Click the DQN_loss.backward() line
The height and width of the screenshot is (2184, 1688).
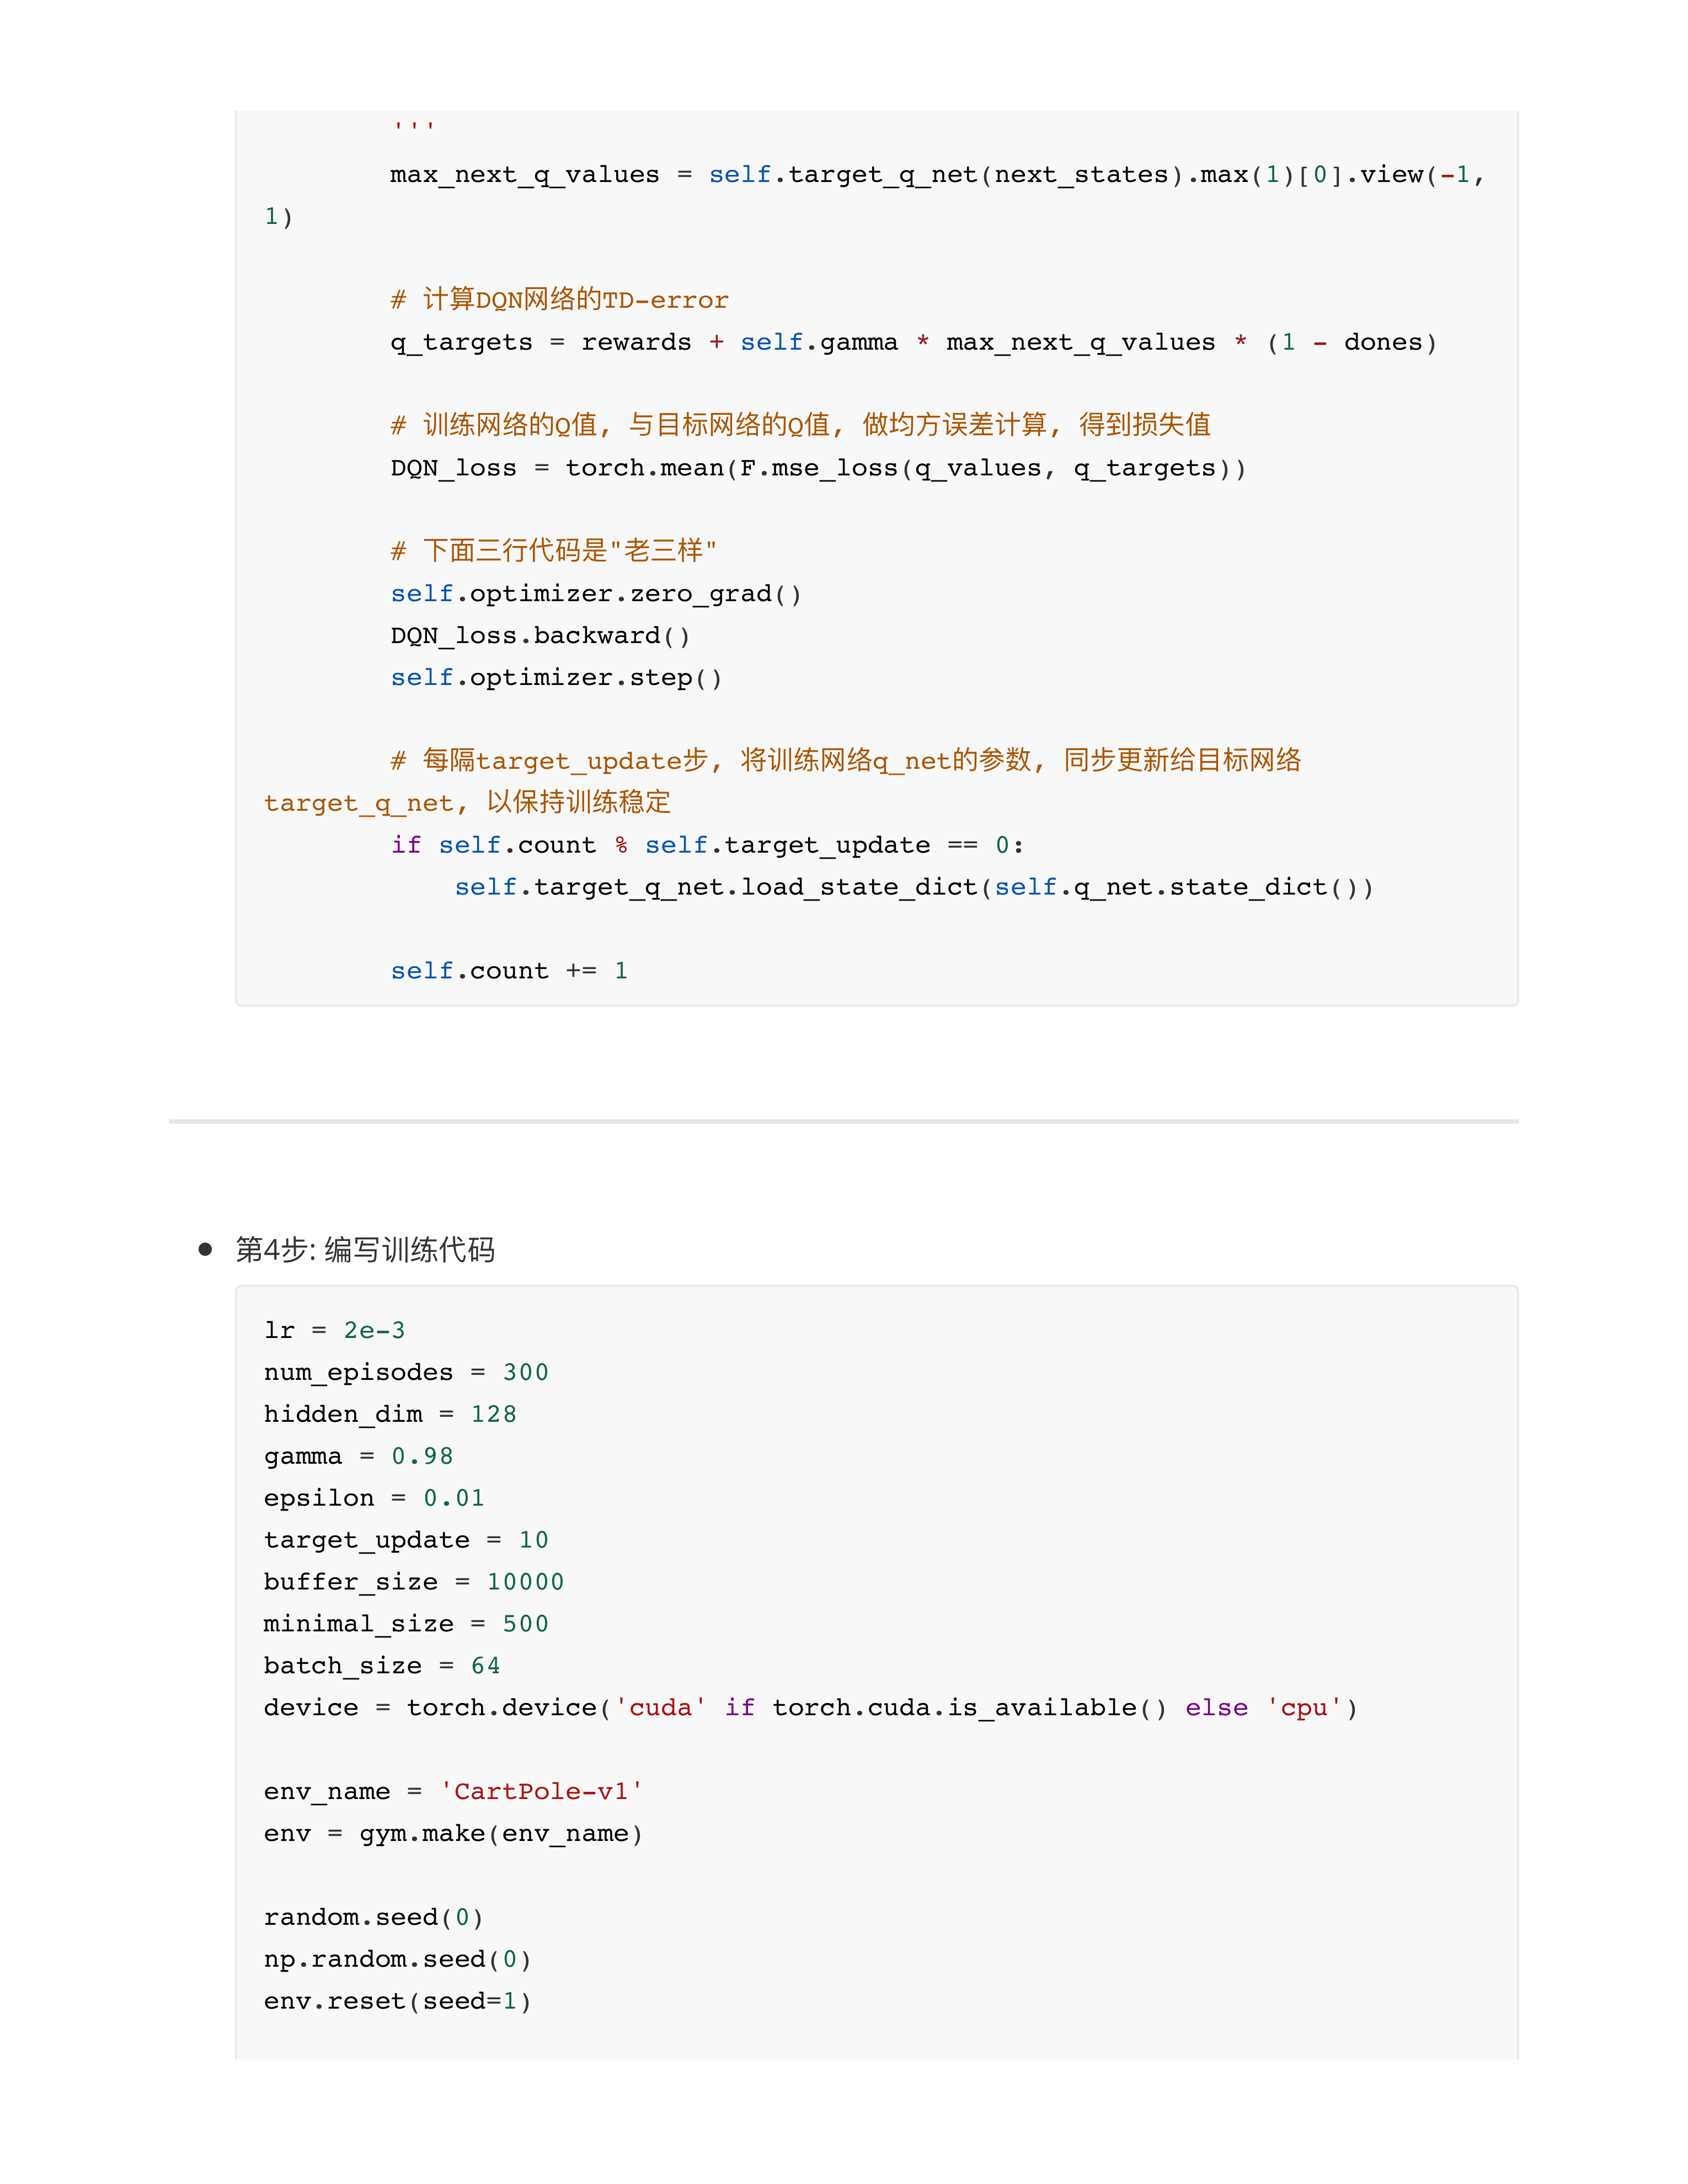[540, 636]
